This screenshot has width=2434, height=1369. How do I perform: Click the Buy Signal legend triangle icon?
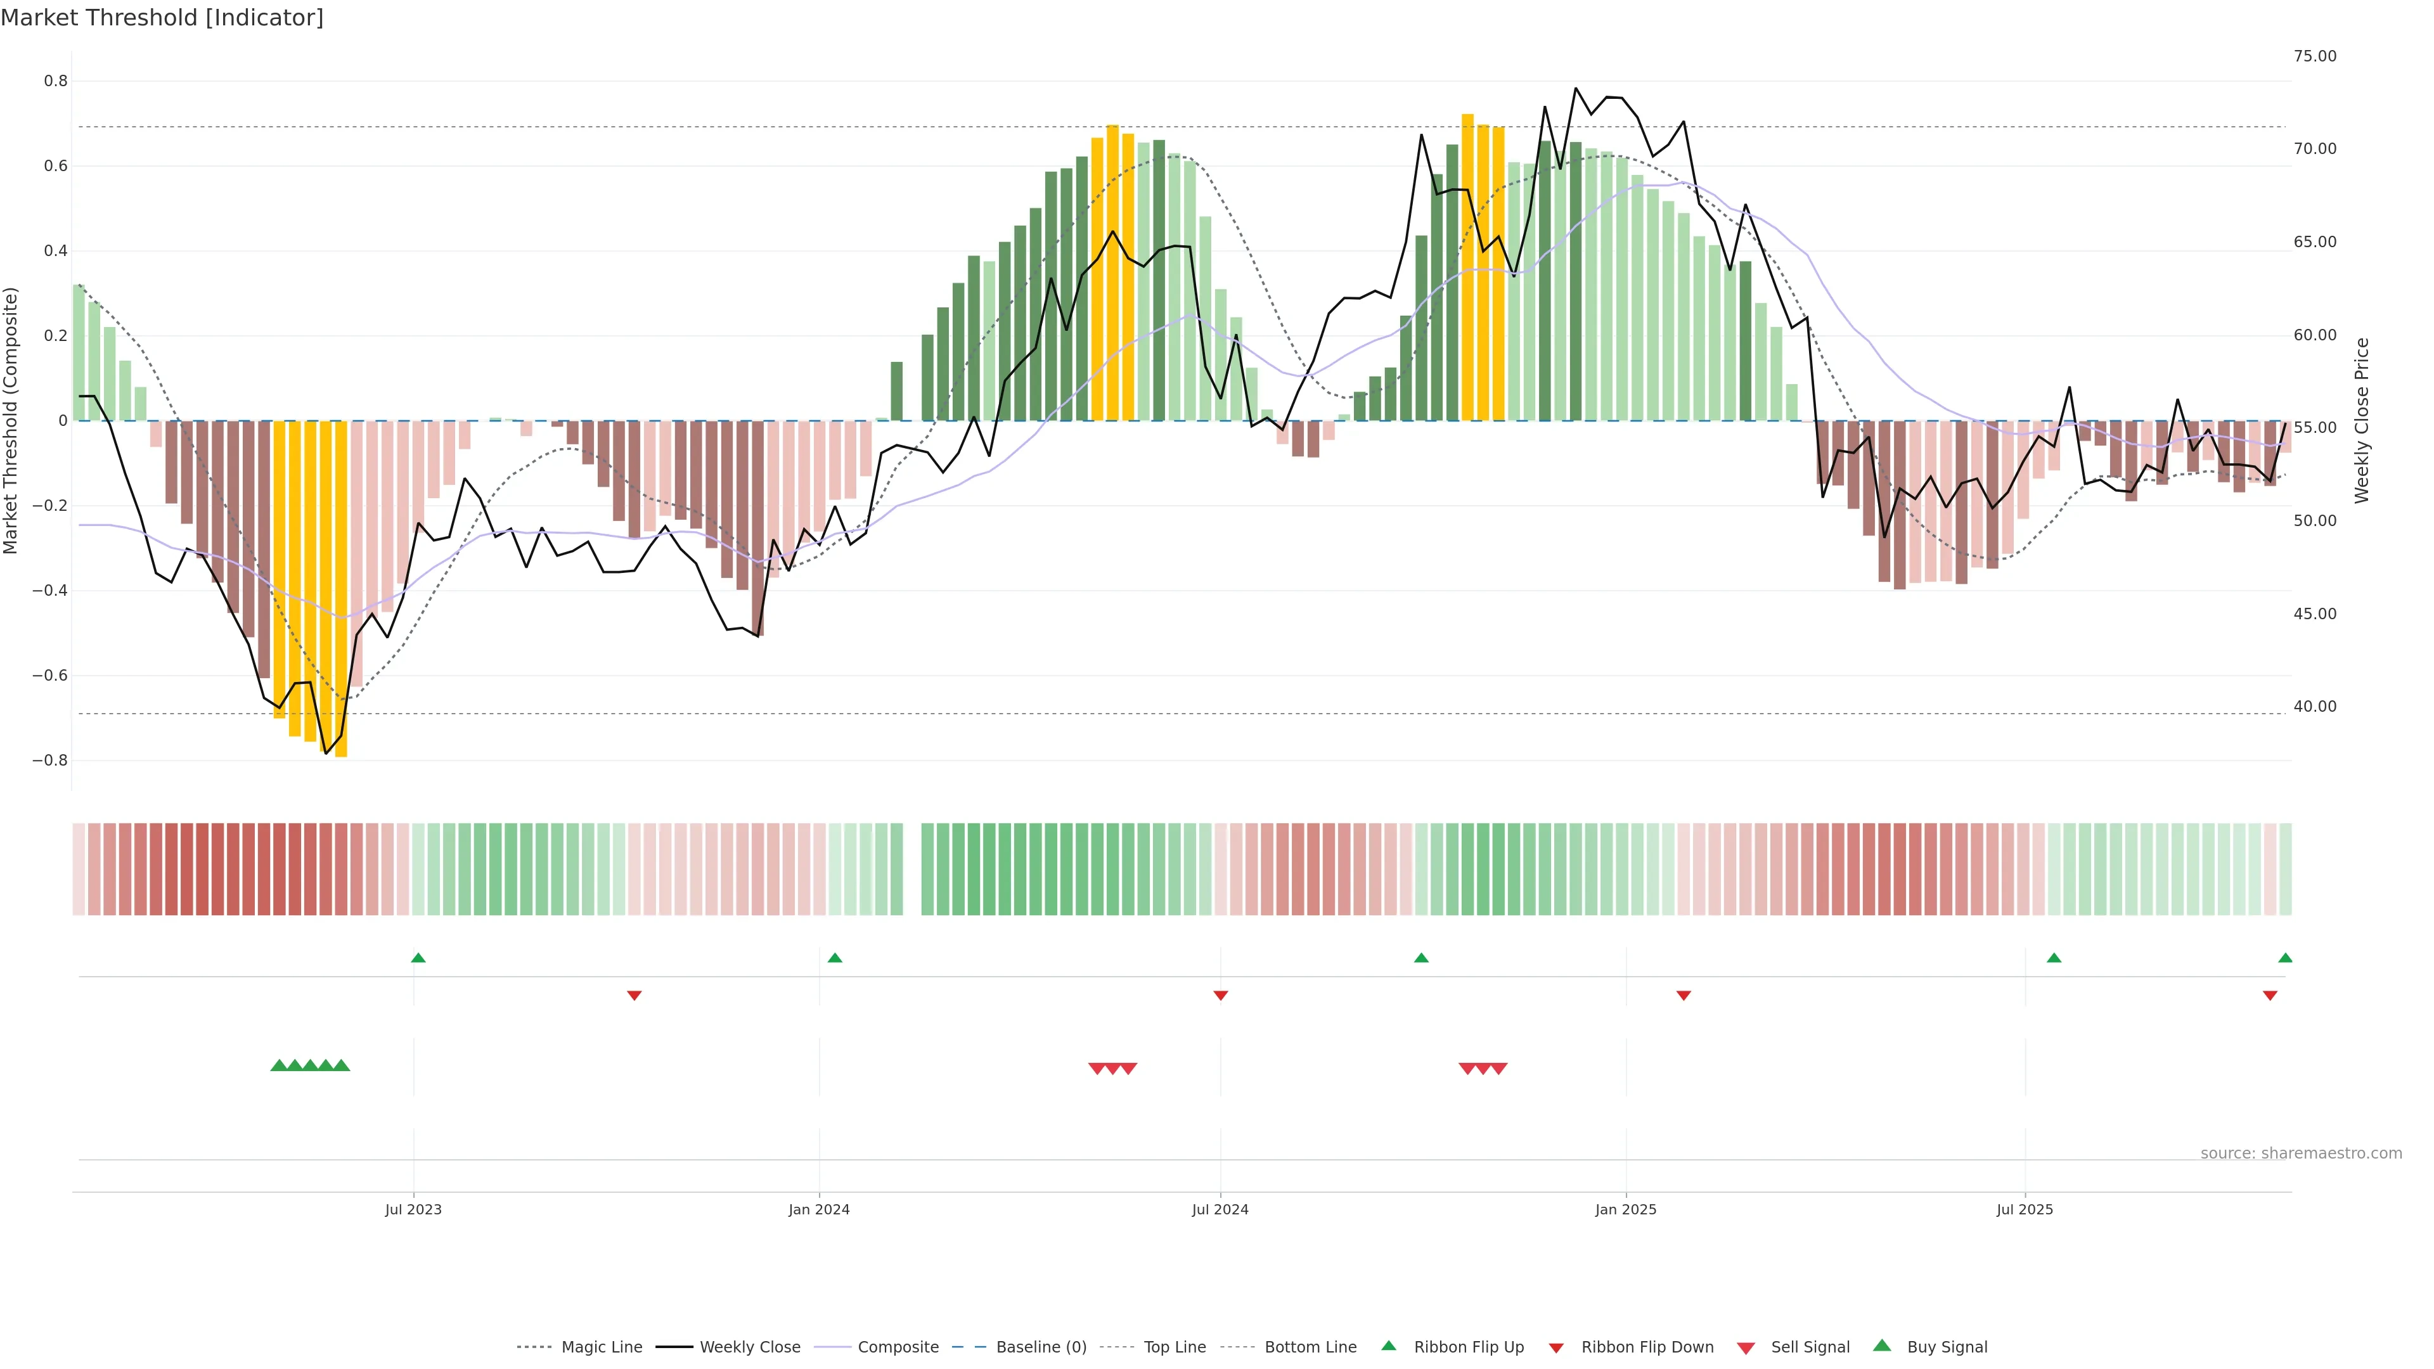coord(1881,1346)
